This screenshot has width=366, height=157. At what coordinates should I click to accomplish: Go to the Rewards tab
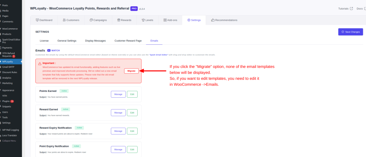[124, 20]
